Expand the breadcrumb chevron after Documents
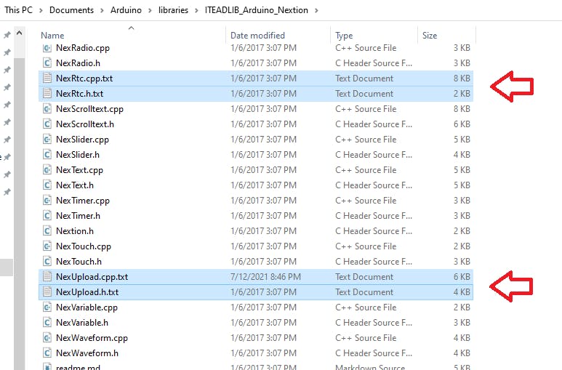 (x=103, y=10)
